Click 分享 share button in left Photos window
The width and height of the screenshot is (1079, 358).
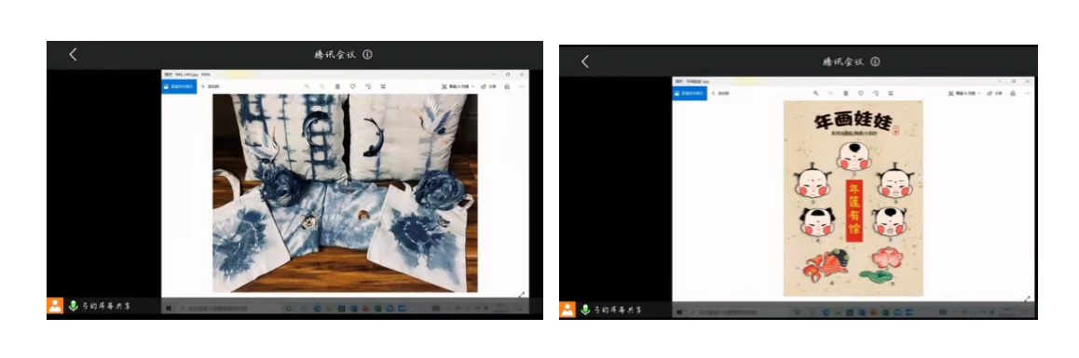coord(489,86)
